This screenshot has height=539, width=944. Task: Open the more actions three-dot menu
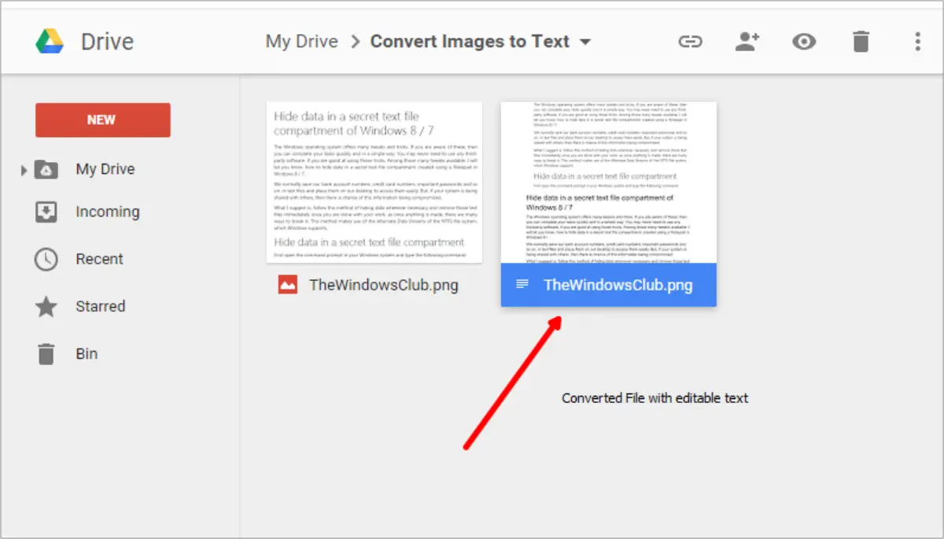point(917,42)
